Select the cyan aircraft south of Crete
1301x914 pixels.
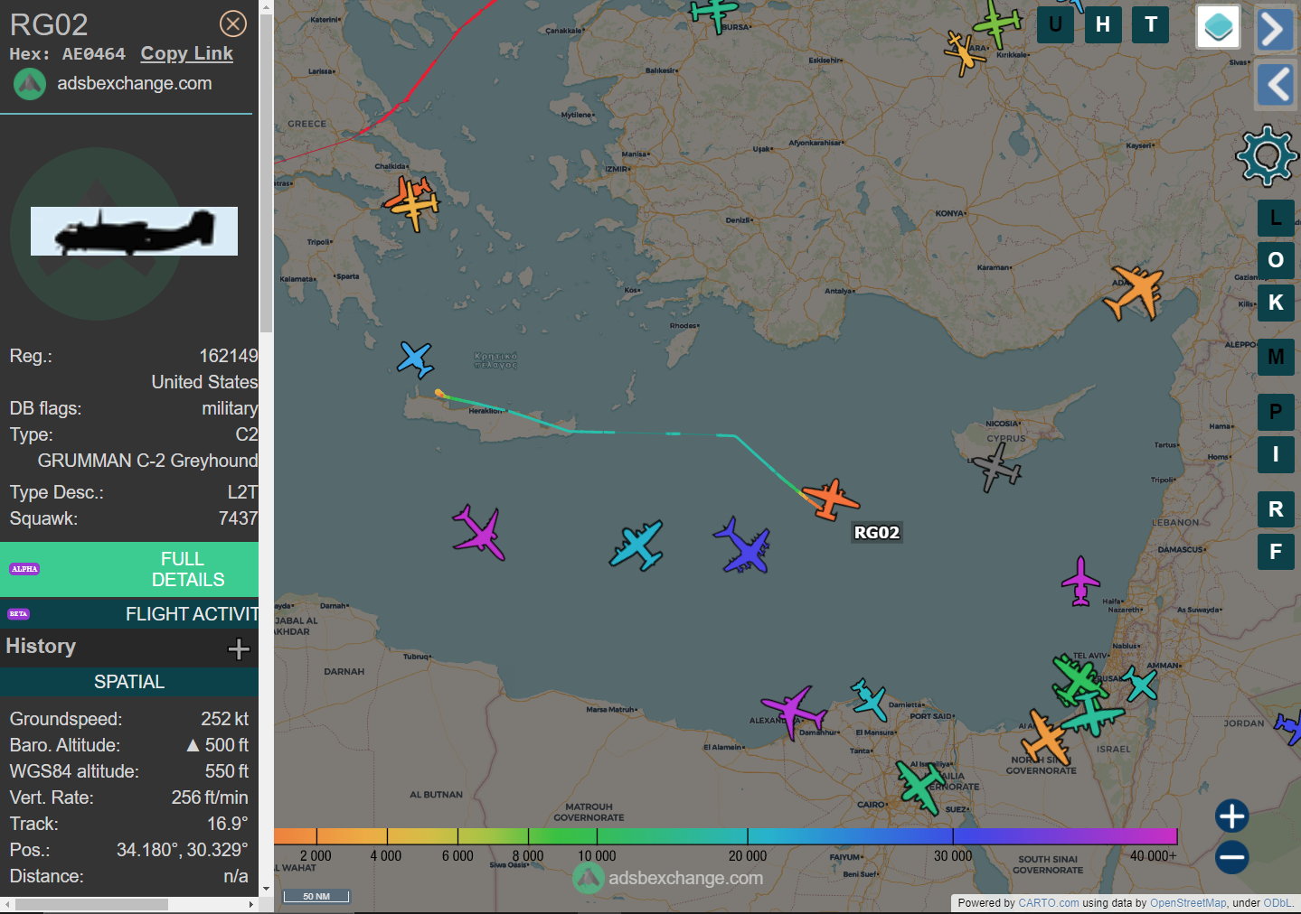(636, 545)
